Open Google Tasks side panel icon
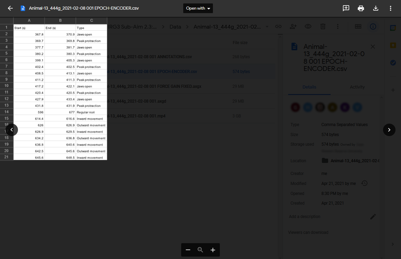 [x=393, y=63]
